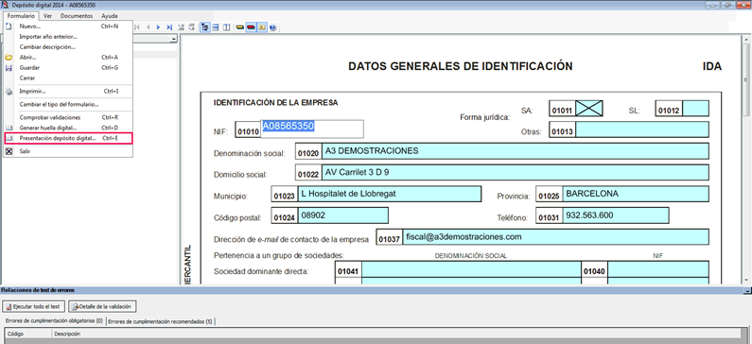Open the Documentos menu
This screenshot has height=344, width=752.
(77, 16)
